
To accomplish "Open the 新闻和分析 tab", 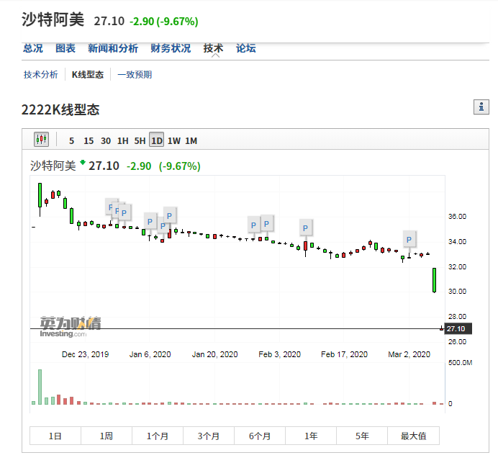I will (113, 48).
